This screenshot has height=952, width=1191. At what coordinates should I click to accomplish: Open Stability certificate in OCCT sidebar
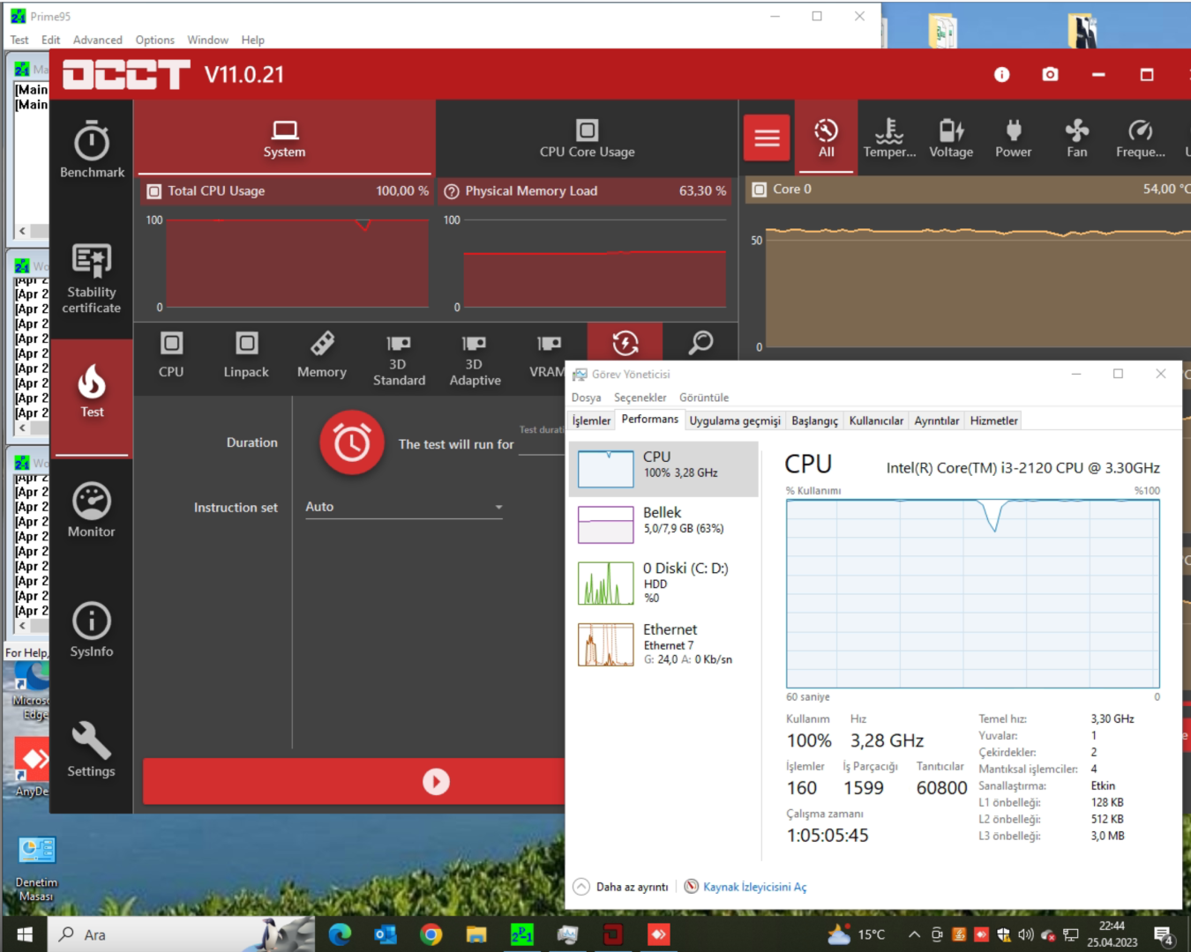pos(92,278)
